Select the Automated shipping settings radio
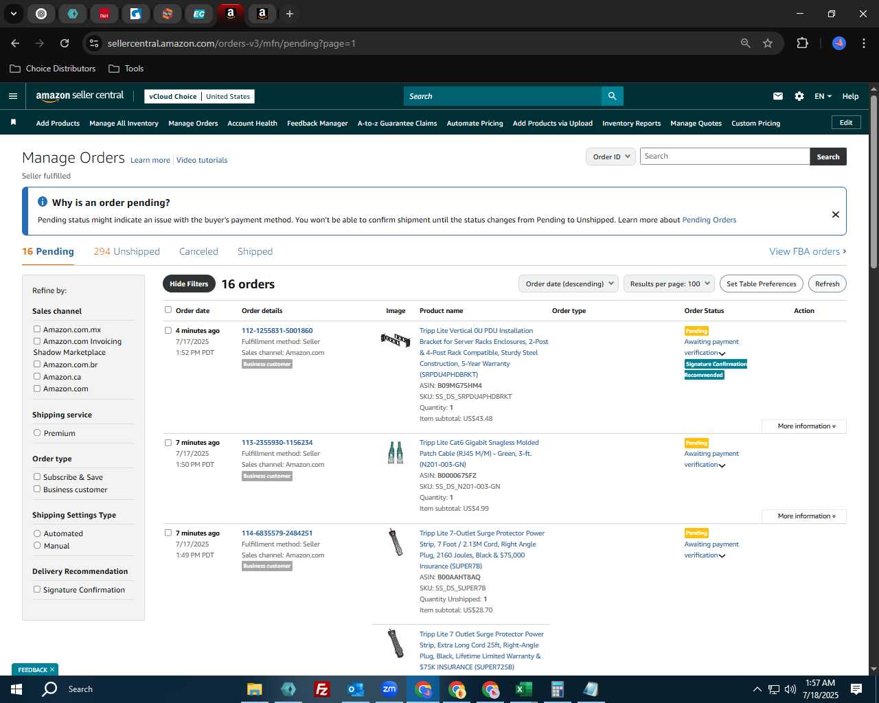 tap(37, 533)
